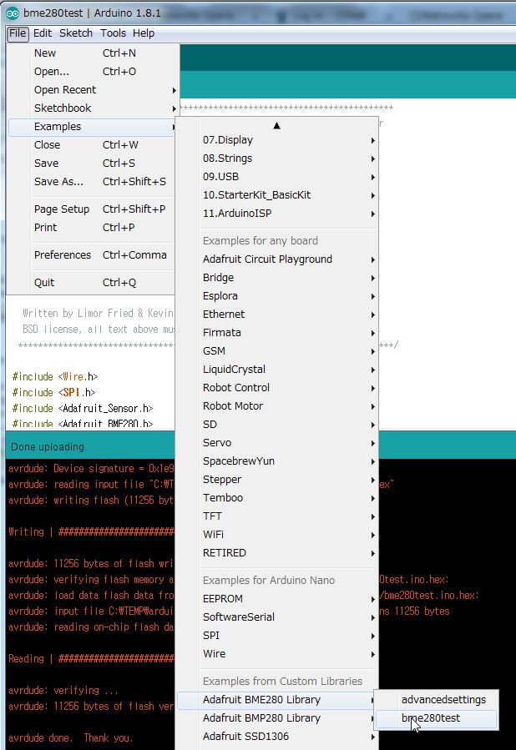This screenshot has height=750, width=516.
Task: Open Preferences from File menu
Action: click(93, 255)
